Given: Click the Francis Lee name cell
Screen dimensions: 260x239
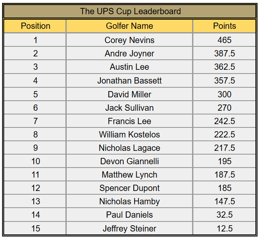Looking at the screenshot, I should 130,121.
